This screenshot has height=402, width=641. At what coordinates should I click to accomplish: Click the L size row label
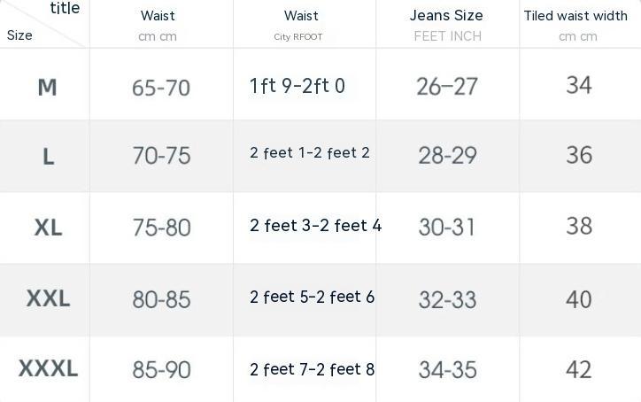pyautogui.click(x=48, y=157)
